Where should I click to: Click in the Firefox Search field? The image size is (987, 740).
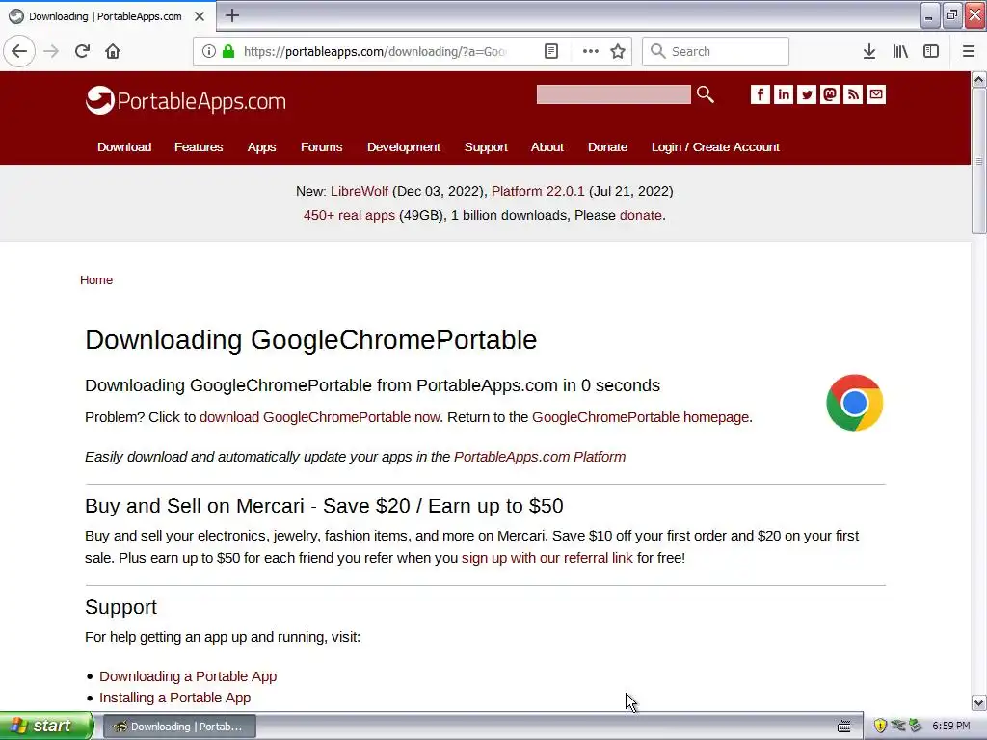click(715, 51)
